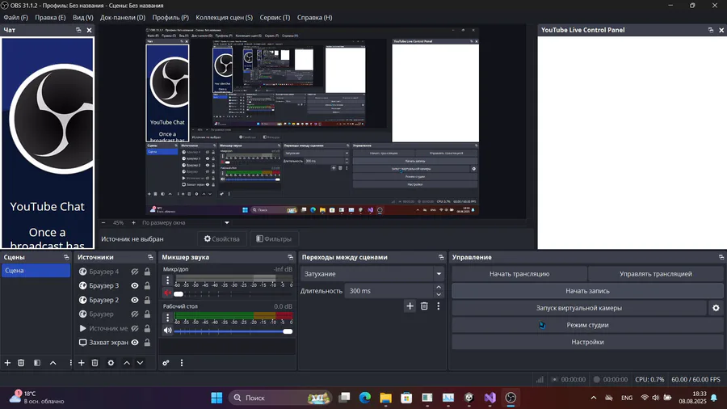Show hidden system tray icons chevron
This screenshot has height=409, width=727.
594,398
